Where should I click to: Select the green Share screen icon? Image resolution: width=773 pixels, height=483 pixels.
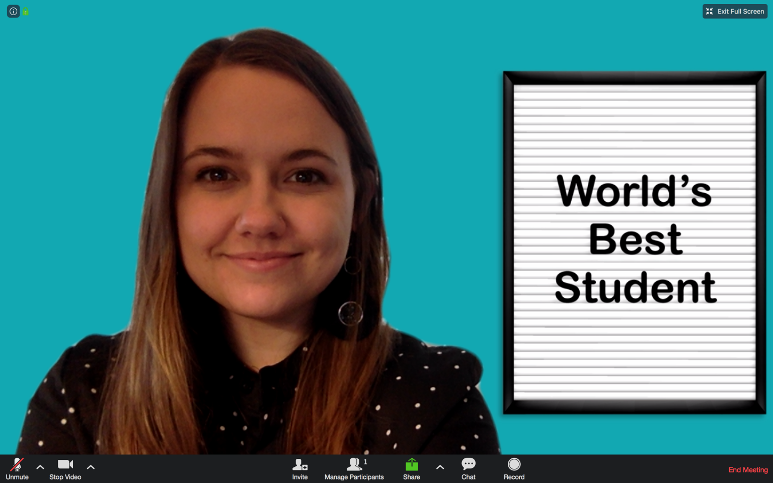pyautogui.click(x=411, y=464)
